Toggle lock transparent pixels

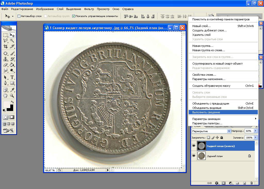(x=208, y=138)
